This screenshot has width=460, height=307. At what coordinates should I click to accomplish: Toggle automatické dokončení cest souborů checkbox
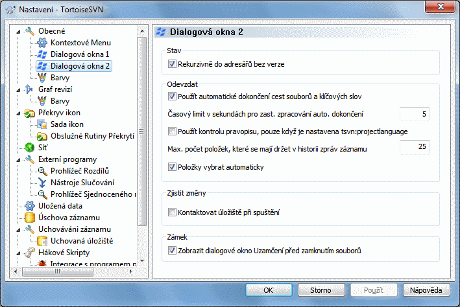pos(172,97)
